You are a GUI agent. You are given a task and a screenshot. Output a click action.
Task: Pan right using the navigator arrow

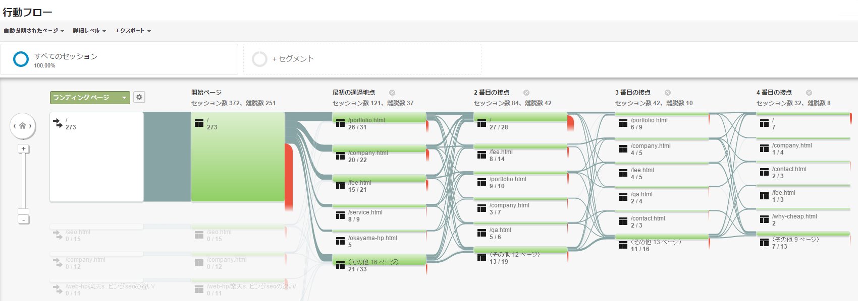(31, 126)
